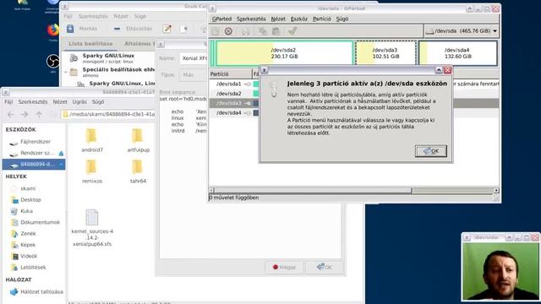The width and height of the screenshot is (541, 304).
Task: Click the Partíció column header
Action: (x=231, y=74)
